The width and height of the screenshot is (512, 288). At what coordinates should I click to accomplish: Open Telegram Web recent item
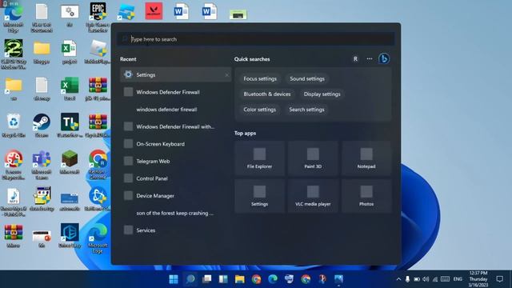pyautogui.click(x=175, y=162)
